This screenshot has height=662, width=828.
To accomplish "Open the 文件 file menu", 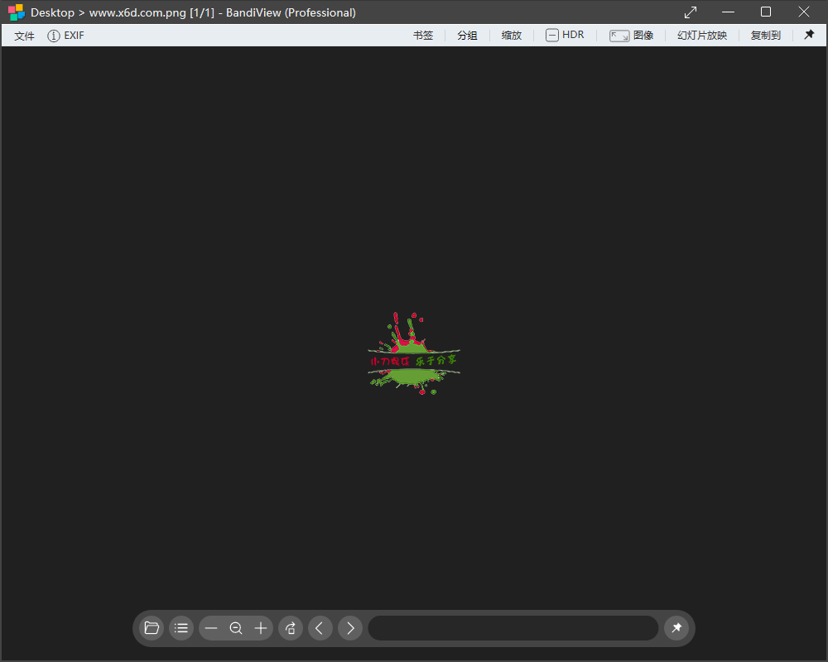I will tap(25, 36).
